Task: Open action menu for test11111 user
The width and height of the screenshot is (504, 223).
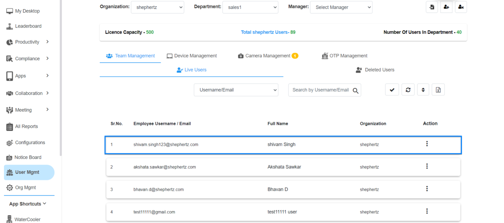Action: click(427, 211)
